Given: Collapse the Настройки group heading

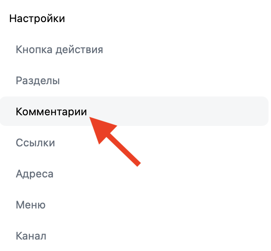Looking at the screenshot, I should [x=37, y=18].
